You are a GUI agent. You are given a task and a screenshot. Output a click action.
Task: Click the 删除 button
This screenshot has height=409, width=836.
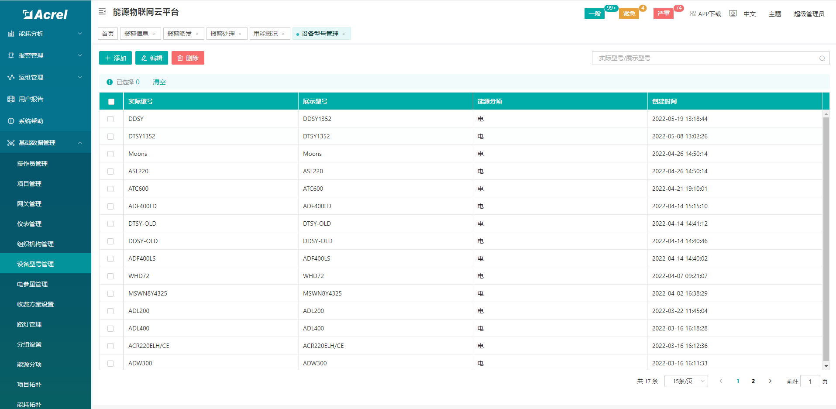pyautogui.click(x=188, y=58)
